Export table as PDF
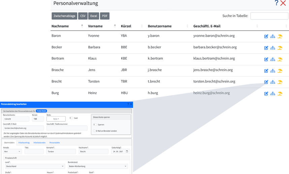 point(105,16)
